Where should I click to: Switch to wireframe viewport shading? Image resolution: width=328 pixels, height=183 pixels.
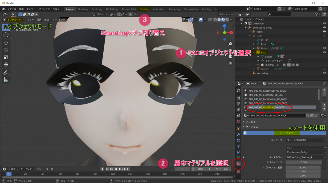(215, 20)
